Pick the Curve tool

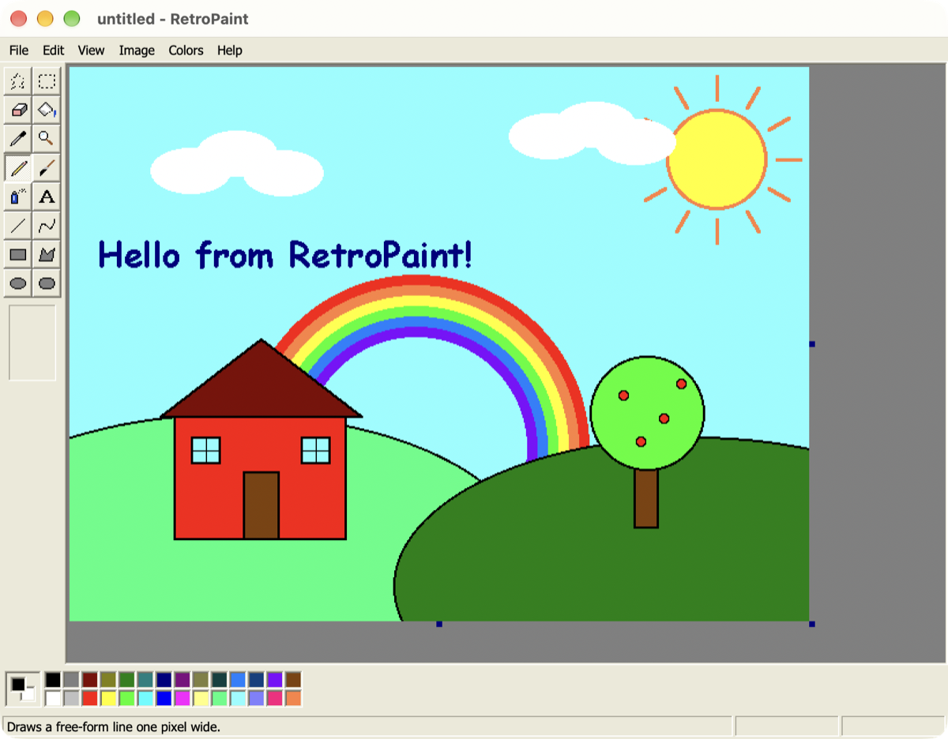pyautogui.click(x=47, y=226)
